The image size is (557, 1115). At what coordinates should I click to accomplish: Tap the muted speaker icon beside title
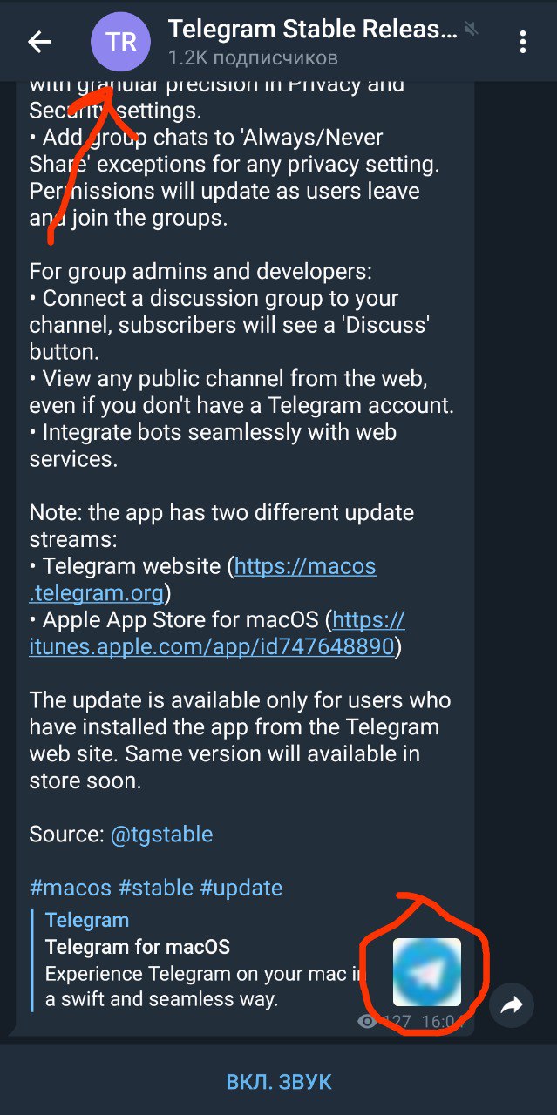coord(472,30)
